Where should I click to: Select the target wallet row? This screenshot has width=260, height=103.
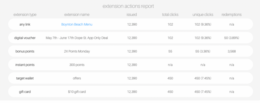tap(131, 78)
